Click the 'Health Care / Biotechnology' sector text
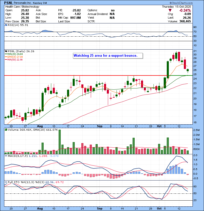Viewport: 204px width, 211px height. [x=22, y=7]
